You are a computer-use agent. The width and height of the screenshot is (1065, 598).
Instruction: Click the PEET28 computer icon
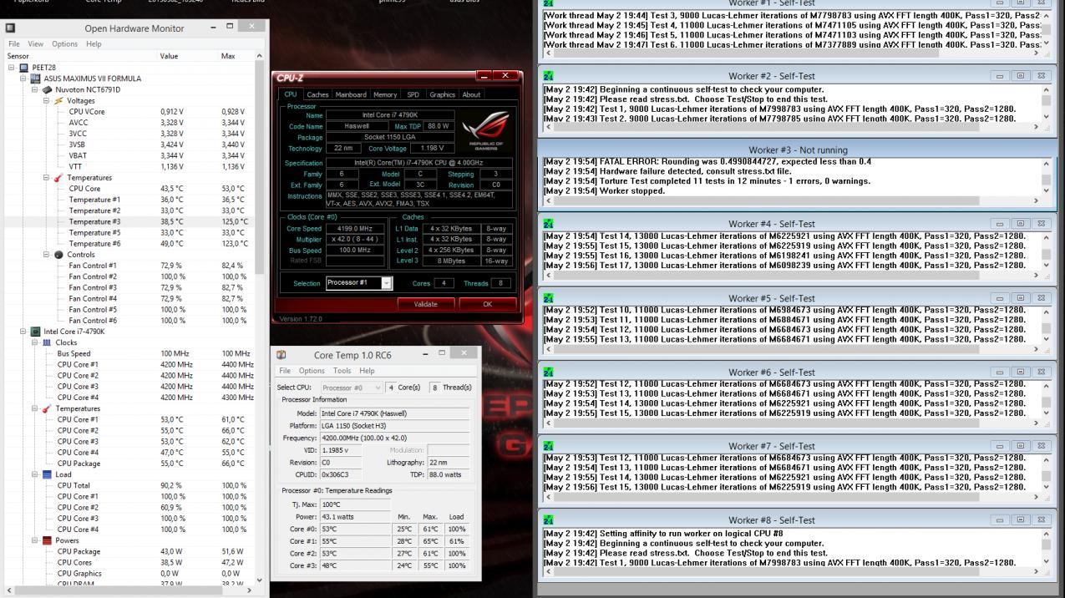23,68
